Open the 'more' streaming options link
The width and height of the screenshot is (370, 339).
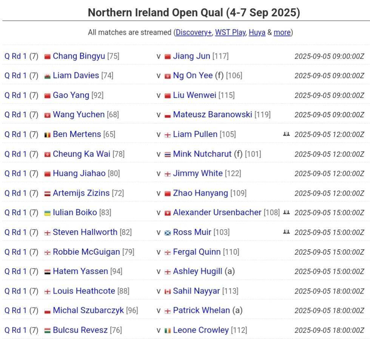pyautogui.click(x=282, y=32)
